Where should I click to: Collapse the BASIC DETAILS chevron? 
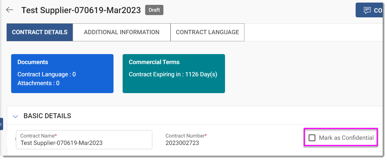(16, 116)
